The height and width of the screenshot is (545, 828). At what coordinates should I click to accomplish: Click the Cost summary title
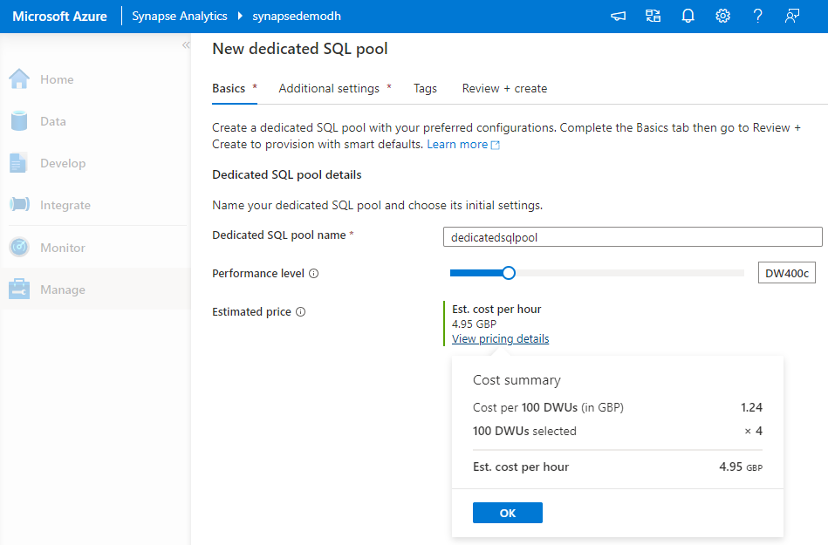[517, 380]
